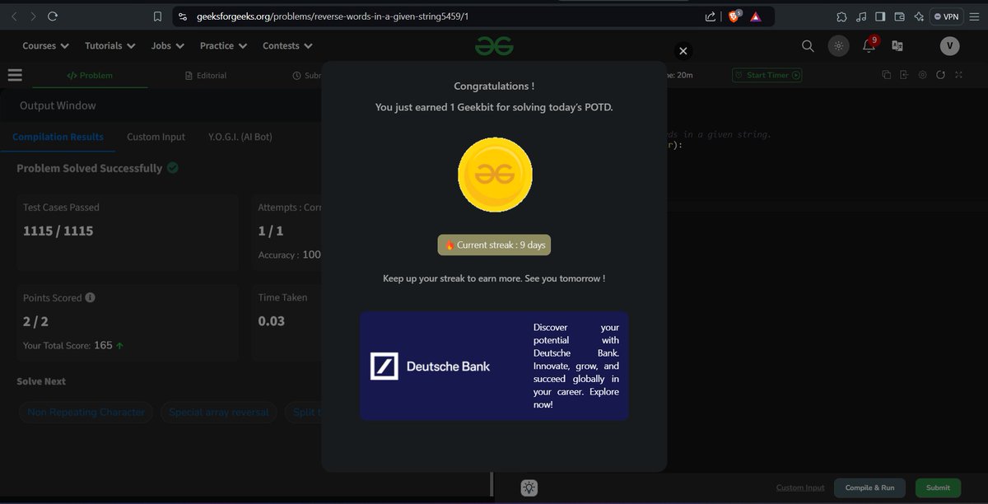Toggle fullscreen editor icon
Viewport: 988px width, 504px height.
point(959,75)
